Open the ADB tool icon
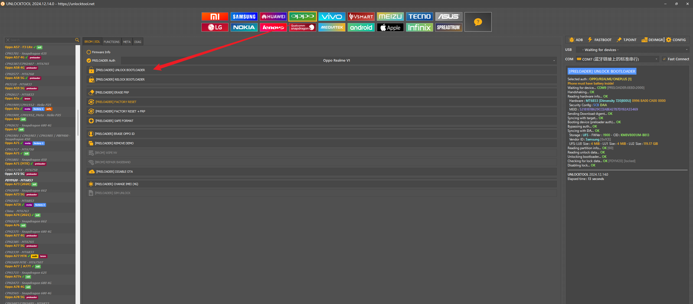Viewport: 693px width, 304px height. (x=576, y=40)
